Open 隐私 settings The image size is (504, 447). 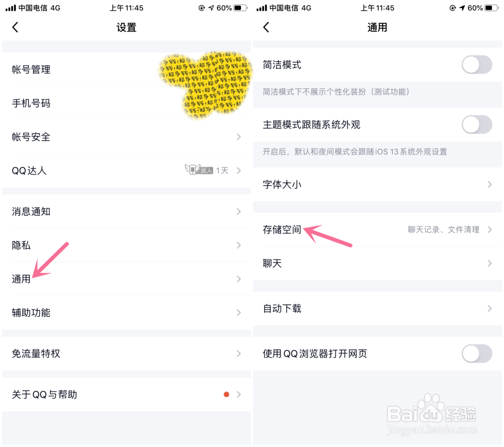pyautogui.click(x=127, y=245)
